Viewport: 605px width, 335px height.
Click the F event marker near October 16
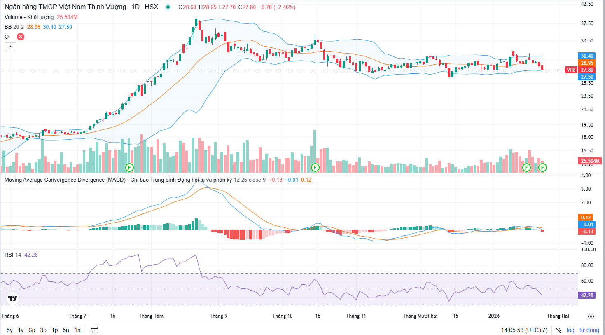315,167
